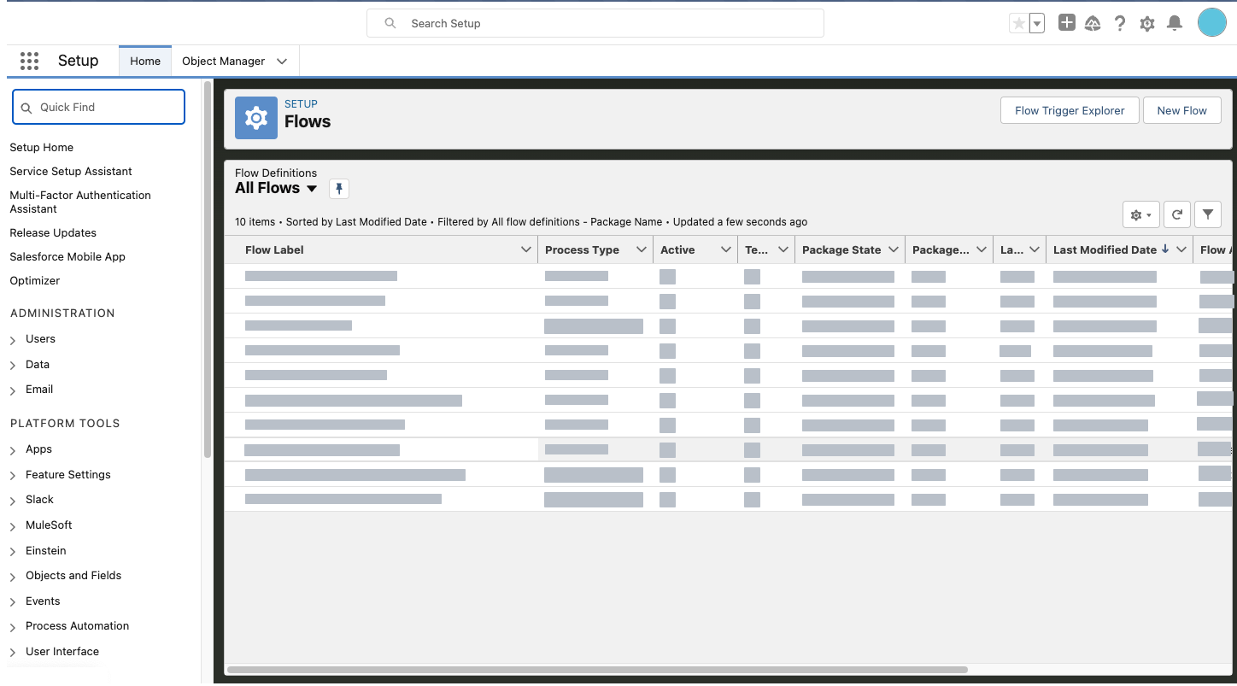Image resolution: width=1237 pixels, height=686 pixels.
Task: Open Flow Label column menu chevron
Action: coord(526,249)
